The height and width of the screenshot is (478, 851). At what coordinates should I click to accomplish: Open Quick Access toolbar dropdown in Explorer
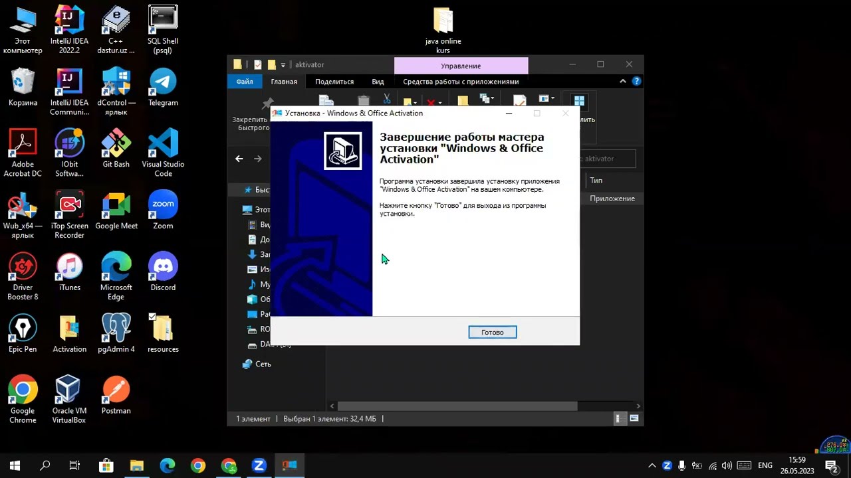pyautogui.click(x=283, y=64)
